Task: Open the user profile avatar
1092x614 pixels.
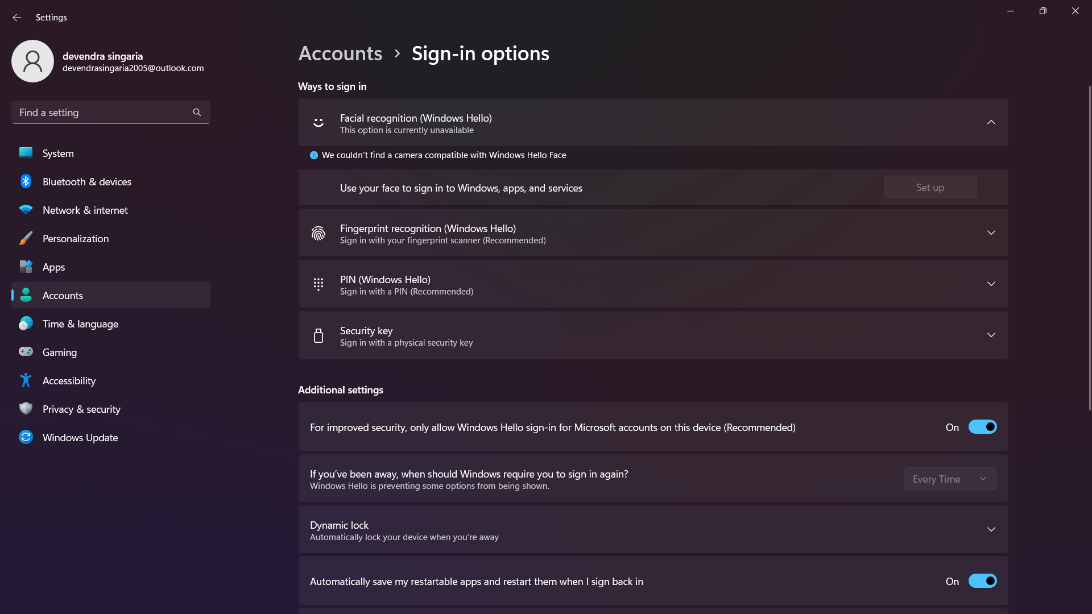Action: pos(32,61)
